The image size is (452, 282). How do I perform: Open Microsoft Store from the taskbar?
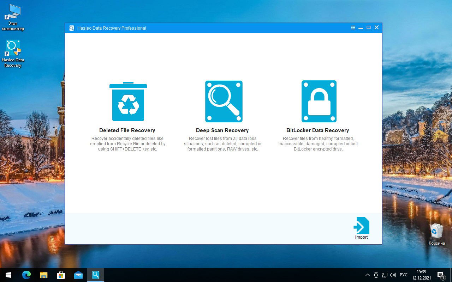coord(61,275)
